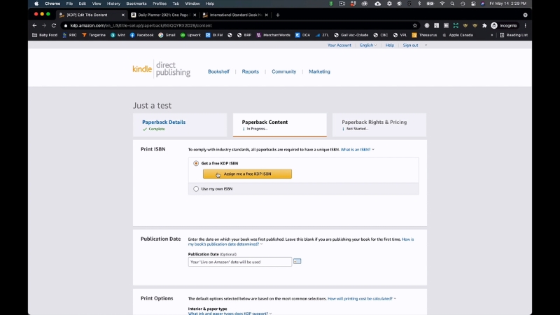Screen dimensions: 560x315
Task: Go to the Bookshelf page
Action: click(x=218, y=72)
